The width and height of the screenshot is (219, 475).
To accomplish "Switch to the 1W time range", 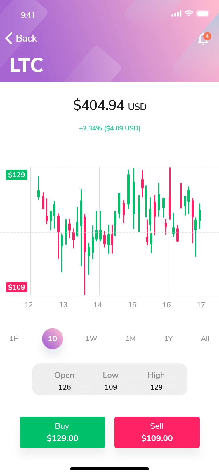I will 91,339.
